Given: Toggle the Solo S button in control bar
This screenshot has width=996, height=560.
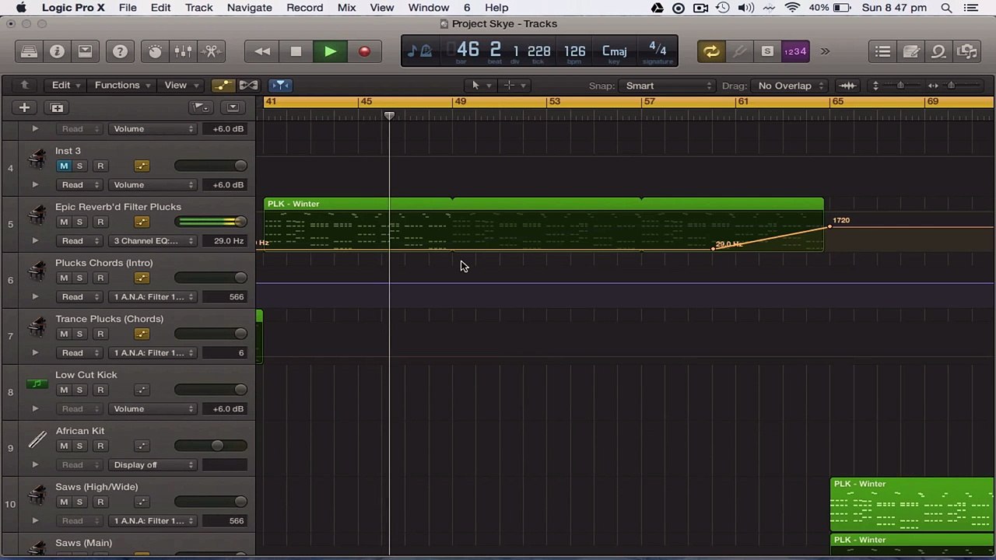Looking at the screenshot, I should coord(767,51).
